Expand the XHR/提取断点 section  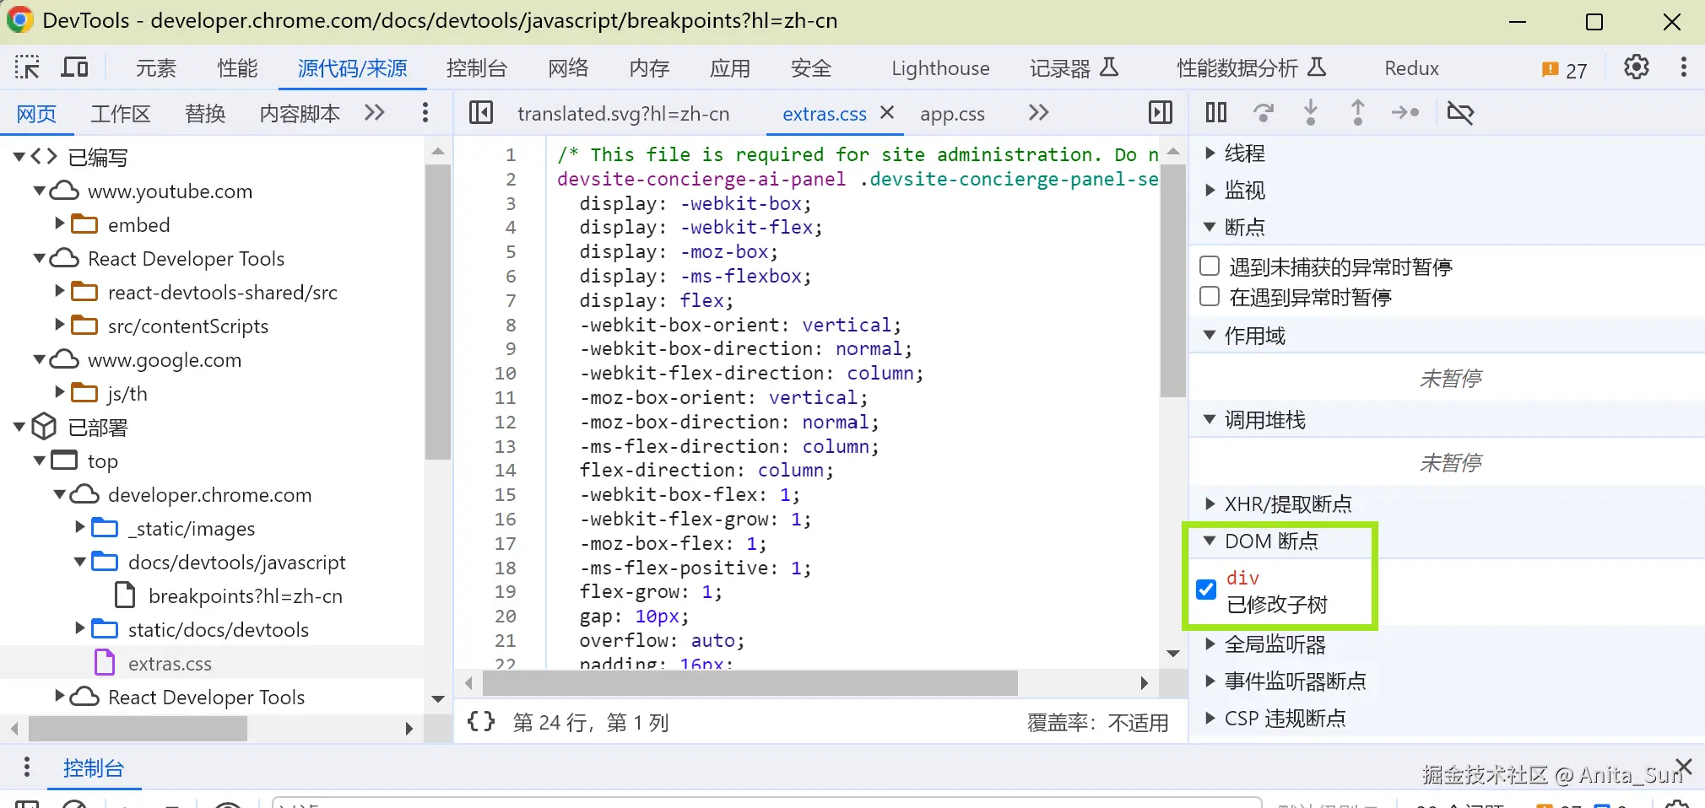1210,504
